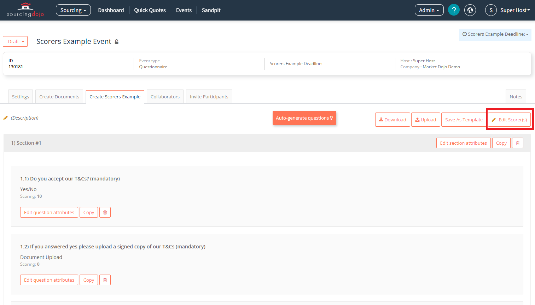
Task: Click Market Dojo Demo company text
Action: pos(441,67)
